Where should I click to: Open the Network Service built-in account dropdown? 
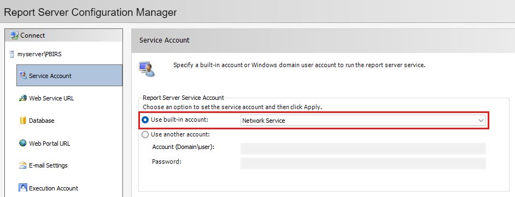[x=363, y=121]
